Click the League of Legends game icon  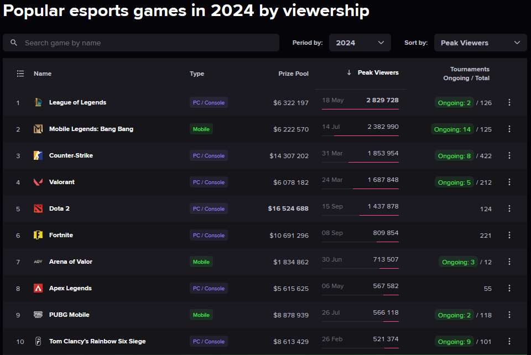[x=38, y=102]
